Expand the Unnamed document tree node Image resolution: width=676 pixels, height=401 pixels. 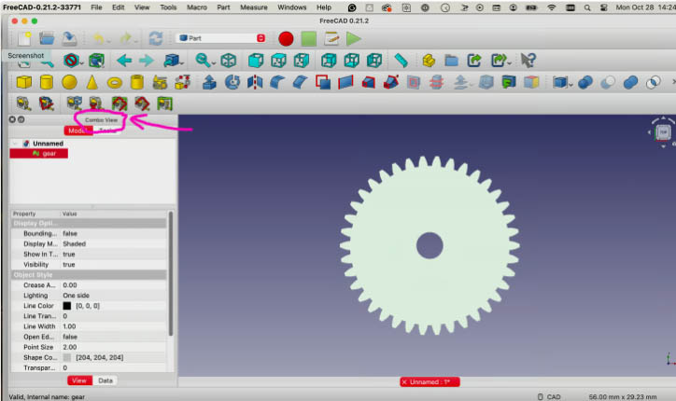[x=15, y=144]
